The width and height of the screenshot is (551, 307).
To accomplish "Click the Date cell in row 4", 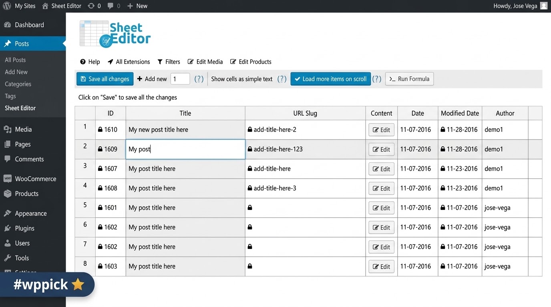I will tap(418, 188).
